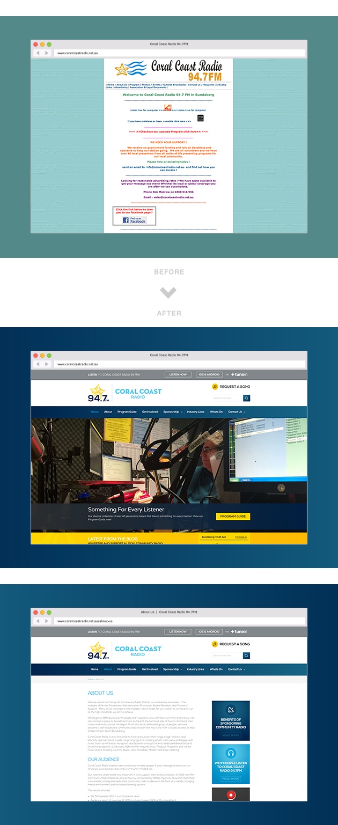Click the address bar in the old-site window
Image resolution: width=338 pixels, height=825 pixels.
pos(179,53)
